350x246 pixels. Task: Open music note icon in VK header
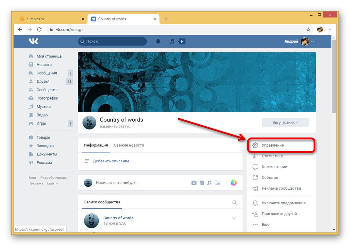click(x=171, y=41)
